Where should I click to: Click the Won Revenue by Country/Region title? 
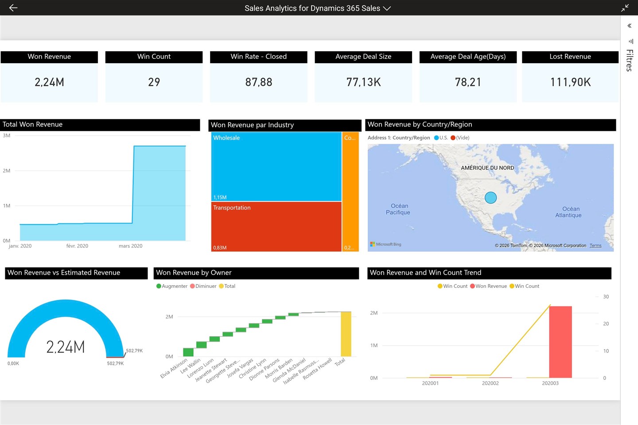tap(420, 125)
